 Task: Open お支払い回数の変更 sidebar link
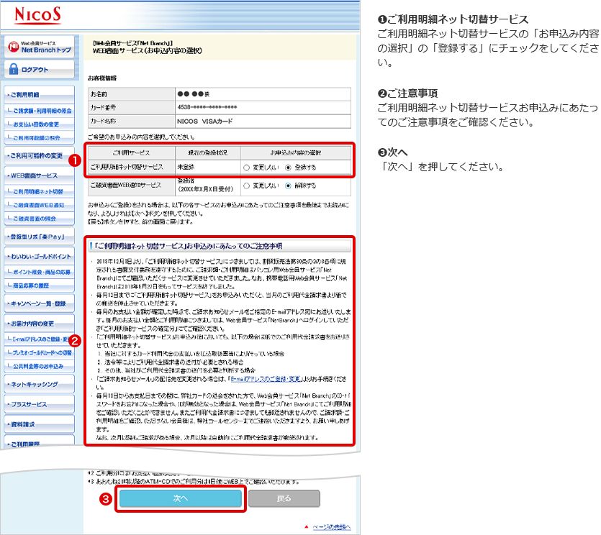click(40, 124)
